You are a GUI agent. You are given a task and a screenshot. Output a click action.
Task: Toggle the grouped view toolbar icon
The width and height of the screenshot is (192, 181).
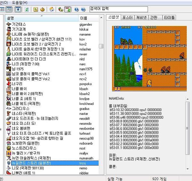[9, 10]
